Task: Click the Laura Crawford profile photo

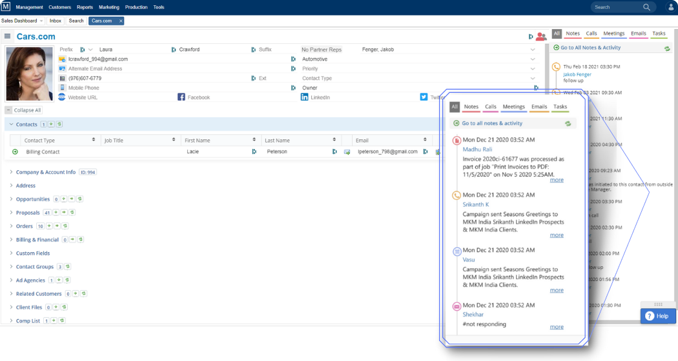Action: (x=30, y=74)
